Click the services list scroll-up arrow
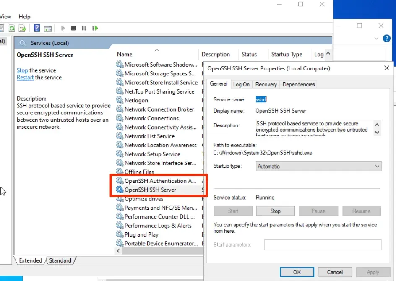This screenshot has width=396, height=281. click(x=328, y=53)
